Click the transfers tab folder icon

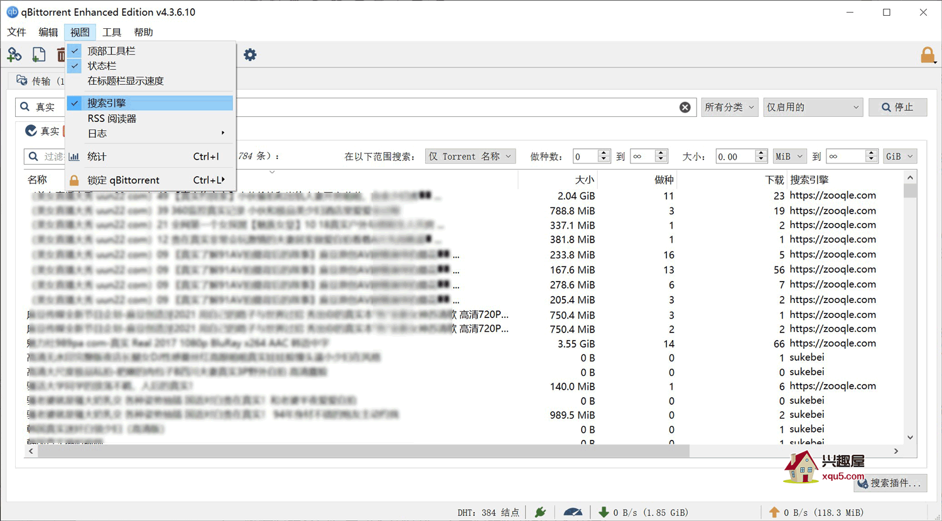(x=22, y=80)
